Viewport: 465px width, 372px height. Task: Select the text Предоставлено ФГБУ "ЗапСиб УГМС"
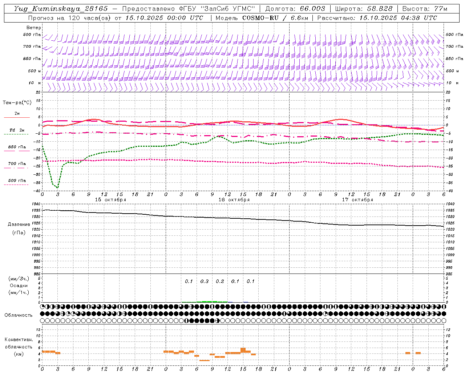point(189,9)
